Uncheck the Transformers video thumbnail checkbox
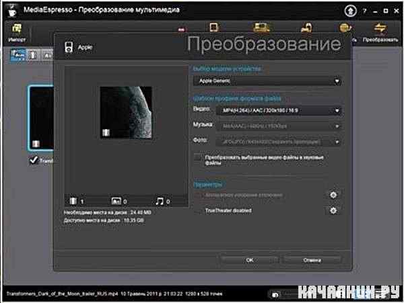 click(x=34, y=161)
